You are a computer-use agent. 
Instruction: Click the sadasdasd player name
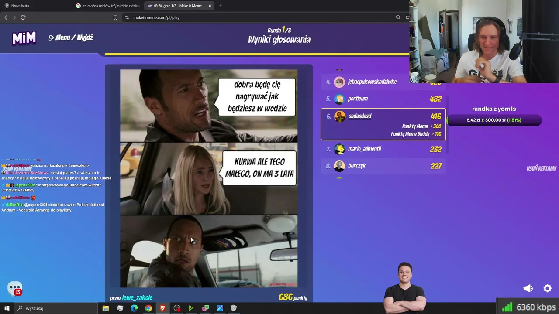[x=360, y=116]
